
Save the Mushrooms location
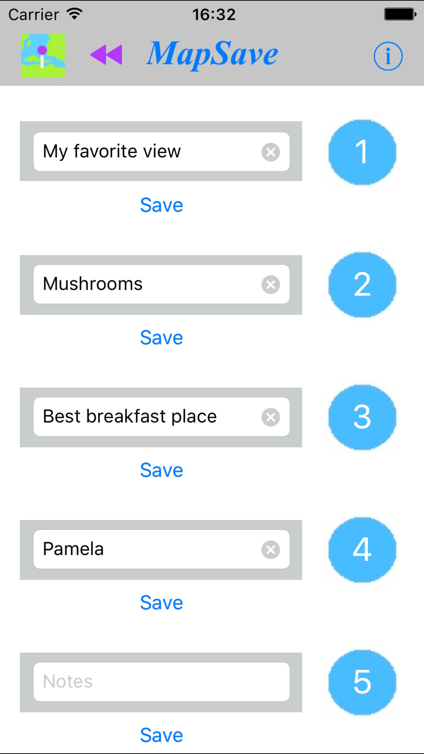click(x=161, y=338)
